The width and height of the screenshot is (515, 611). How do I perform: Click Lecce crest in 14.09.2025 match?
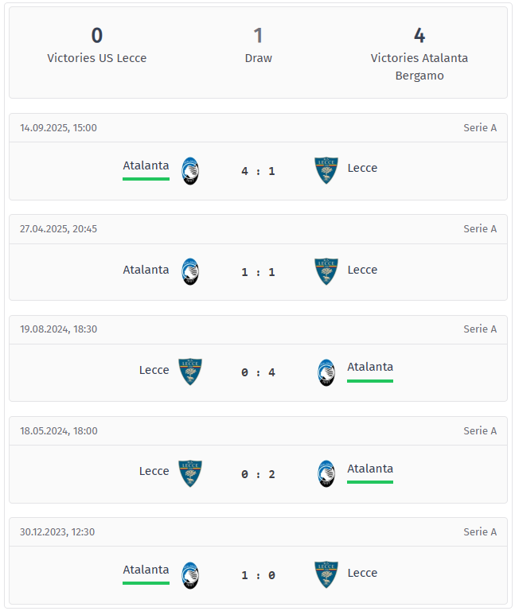pos(326,171)
